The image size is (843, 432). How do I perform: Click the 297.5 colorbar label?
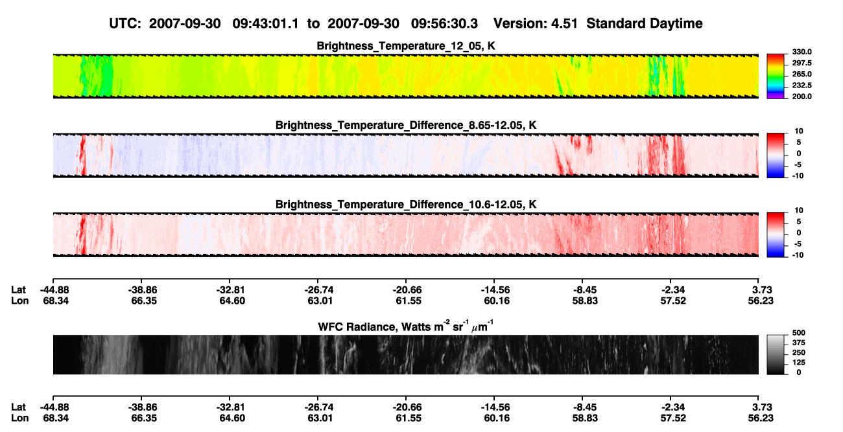(x=801, y=63)
